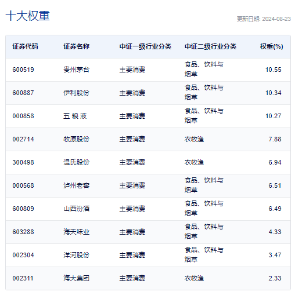Image resolution: width=302 pixels, height=299 pixels.
Task: Select 伊利股份 in the name column
Action: [77, 93]
